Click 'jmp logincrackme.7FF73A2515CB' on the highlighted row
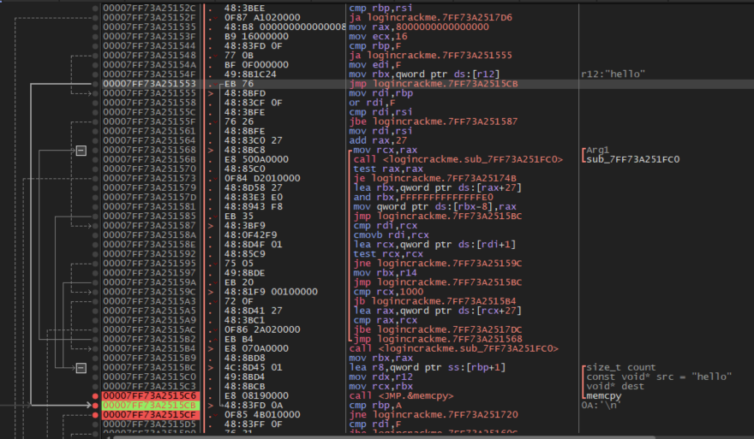This screenshot has width=754, height=439. [x=434, y=84]
